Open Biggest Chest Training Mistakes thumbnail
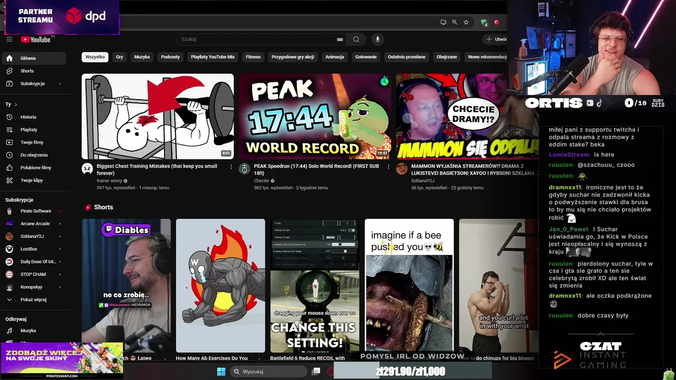Image resolution: width=676 pixels, height=380 pixels. coord(157,116)
